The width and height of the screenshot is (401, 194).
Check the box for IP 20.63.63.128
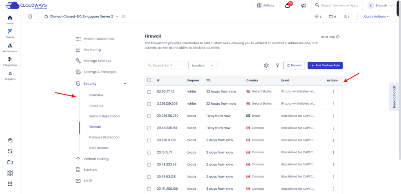(x=149, y=177)
